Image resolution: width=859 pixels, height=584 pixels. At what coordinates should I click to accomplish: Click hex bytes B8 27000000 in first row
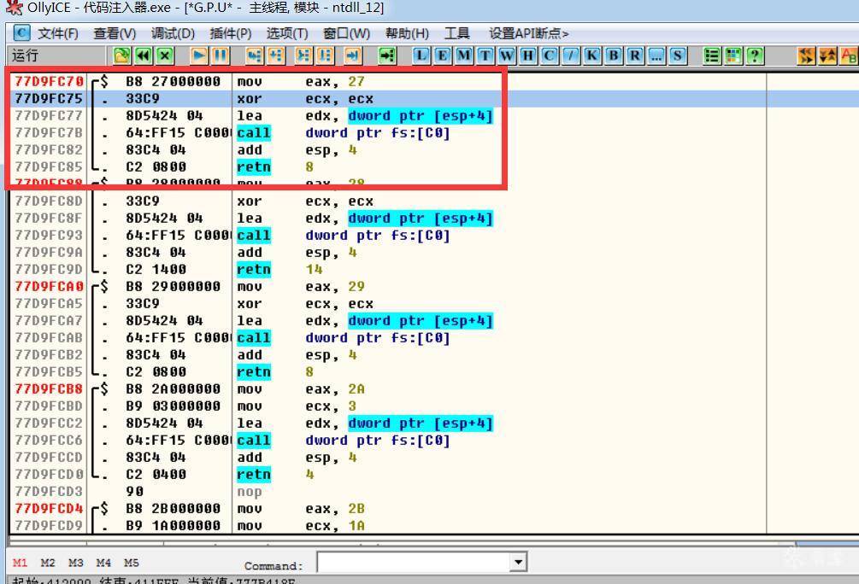[x=174, y=82]
